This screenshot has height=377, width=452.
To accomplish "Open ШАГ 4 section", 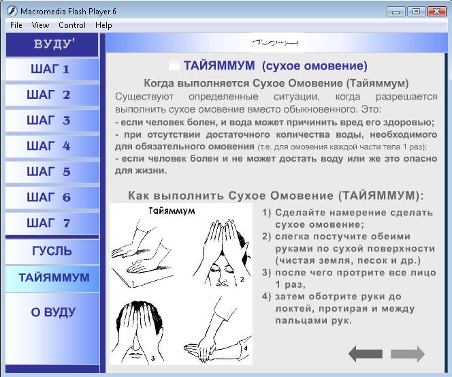I will 52,147.
